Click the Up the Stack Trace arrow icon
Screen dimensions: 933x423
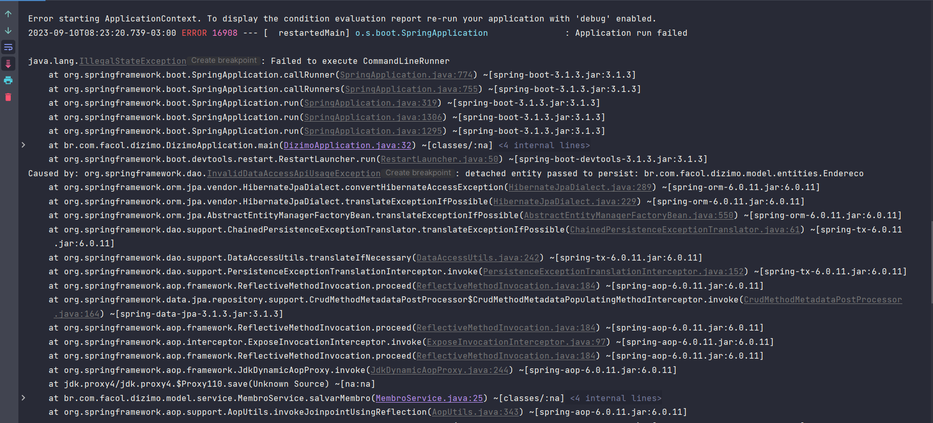(x=8, y=14)
